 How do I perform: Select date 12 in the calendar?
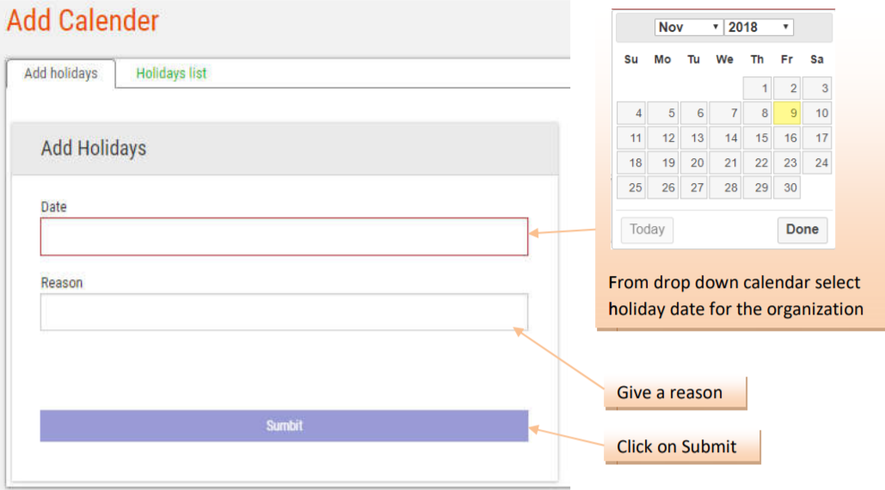(x=662, y=138)
